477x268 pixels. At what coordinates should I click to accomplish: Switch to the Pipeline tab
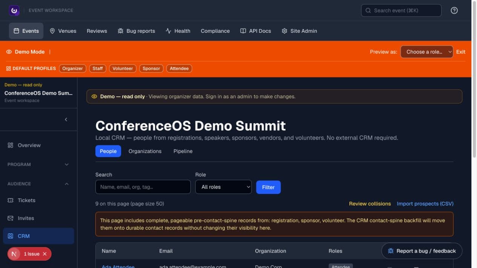tap(183, 151)
